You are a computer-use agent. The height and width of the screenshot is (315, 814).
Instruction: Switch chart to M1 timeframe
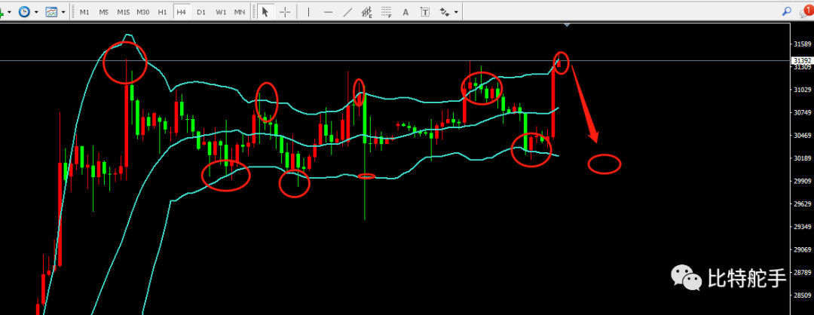[84, 11]
